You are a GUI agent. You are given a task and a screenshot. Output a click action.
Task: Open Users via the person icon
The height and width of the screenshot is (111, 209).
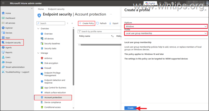click(x=3, y=57)
